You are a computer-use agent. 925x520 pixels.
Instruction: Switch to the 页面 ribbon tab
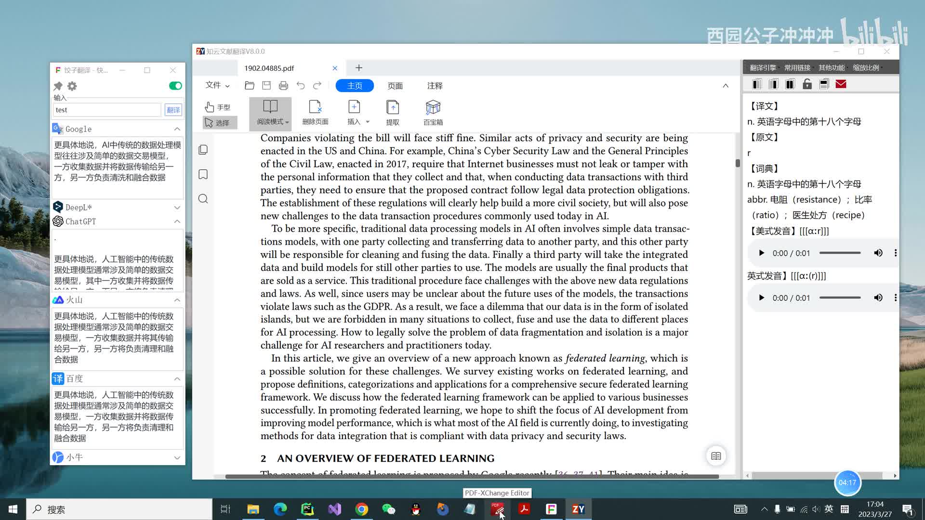tap(395, 86)
